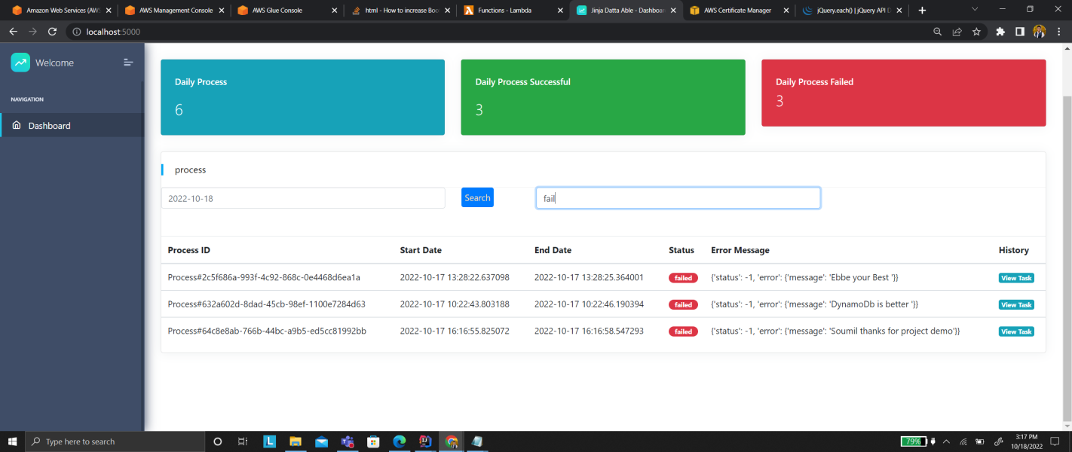1072x452 pixels.
Task: Select Process#632a602d-8dad-45cb-98ef-1100e7284d63 cell
Action: click(266, 304)
